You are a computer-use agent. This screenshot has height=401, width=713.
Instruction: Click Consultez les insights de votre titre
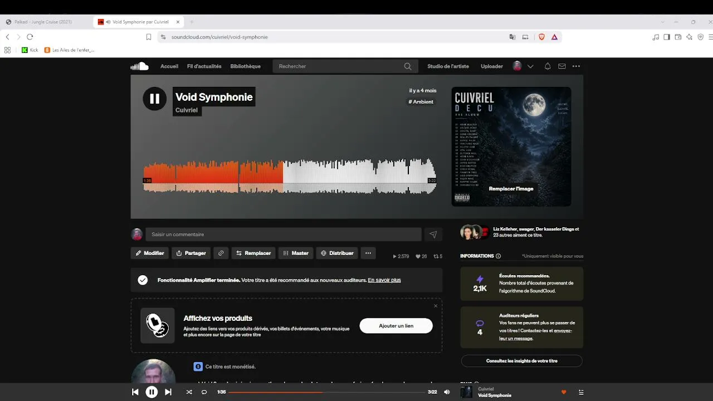521,361
